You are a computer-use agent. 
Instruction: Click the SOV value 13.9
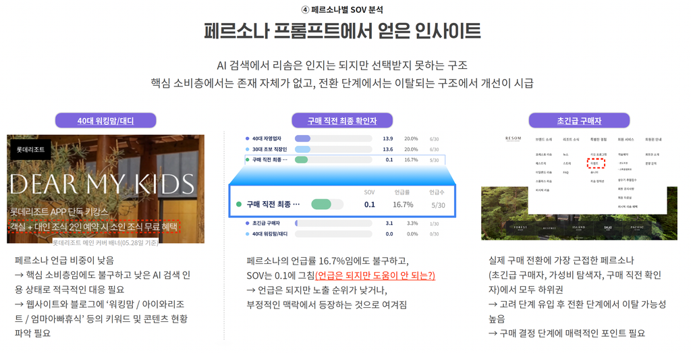point(388,138)
